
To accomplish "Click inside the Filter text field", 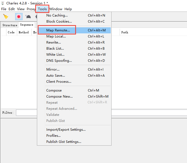I will pos(26,113).
